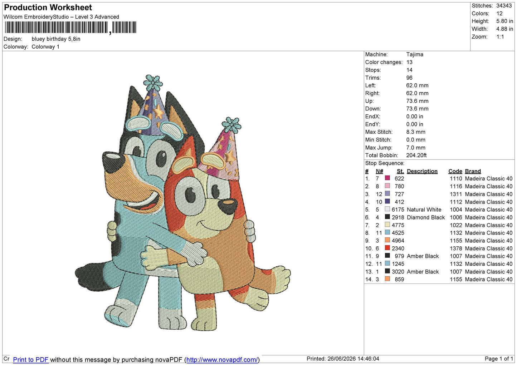Click the EndX value 0.00 in
This screenshot has height=365, width=517.
(x=415, y=117)
